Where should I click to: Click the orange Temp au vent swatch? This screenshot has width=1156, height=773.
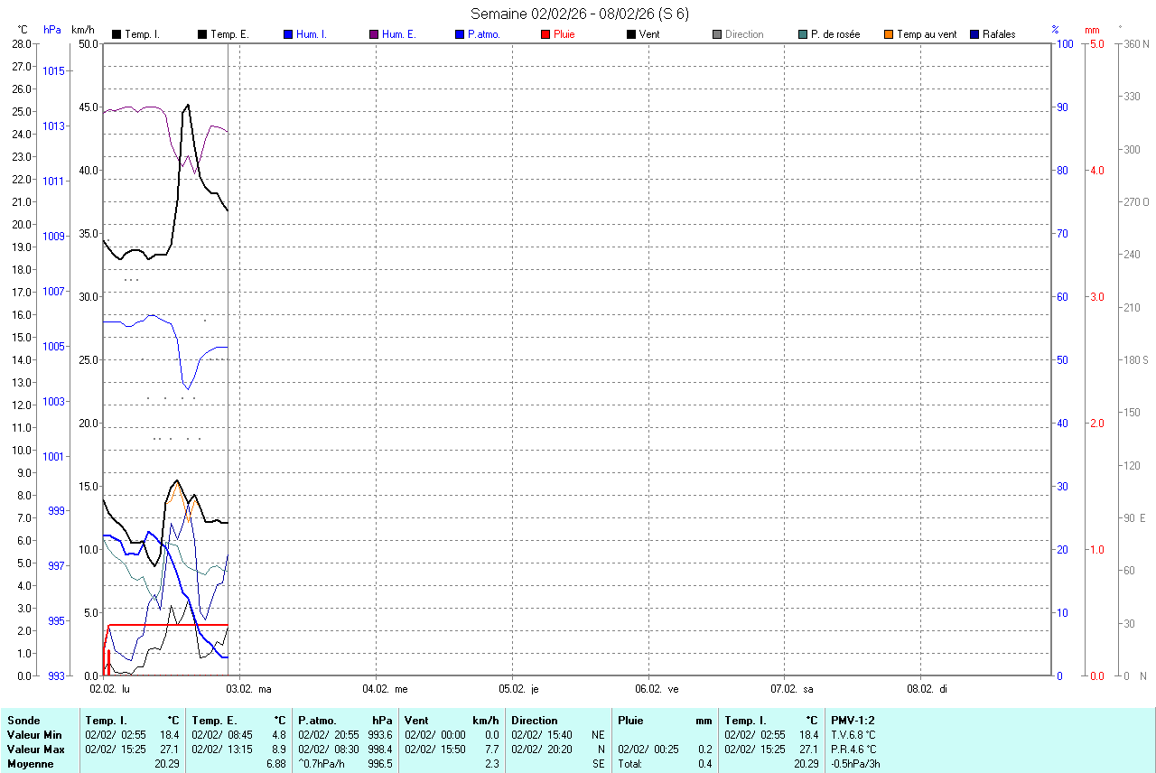pos(889,34)
